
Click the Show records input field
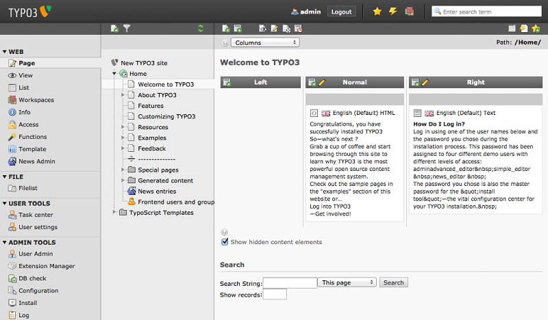(275, 294)
